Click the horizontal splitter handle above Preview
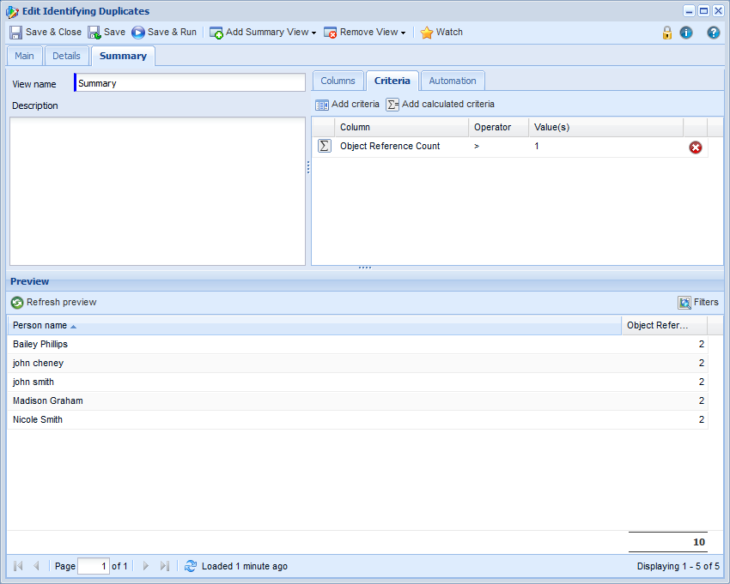 365,268
